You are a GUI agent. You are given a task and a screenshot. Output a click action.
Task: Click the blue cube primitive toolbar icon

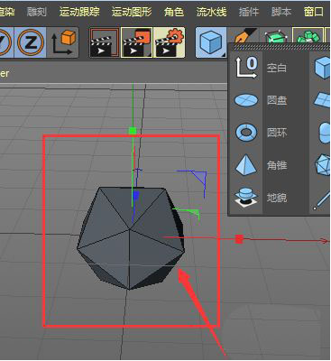click(211, 42)
